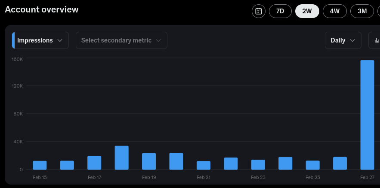Click the Feb 21 date label
Screen dimensions: 380x188
click(x=204, y=177)
